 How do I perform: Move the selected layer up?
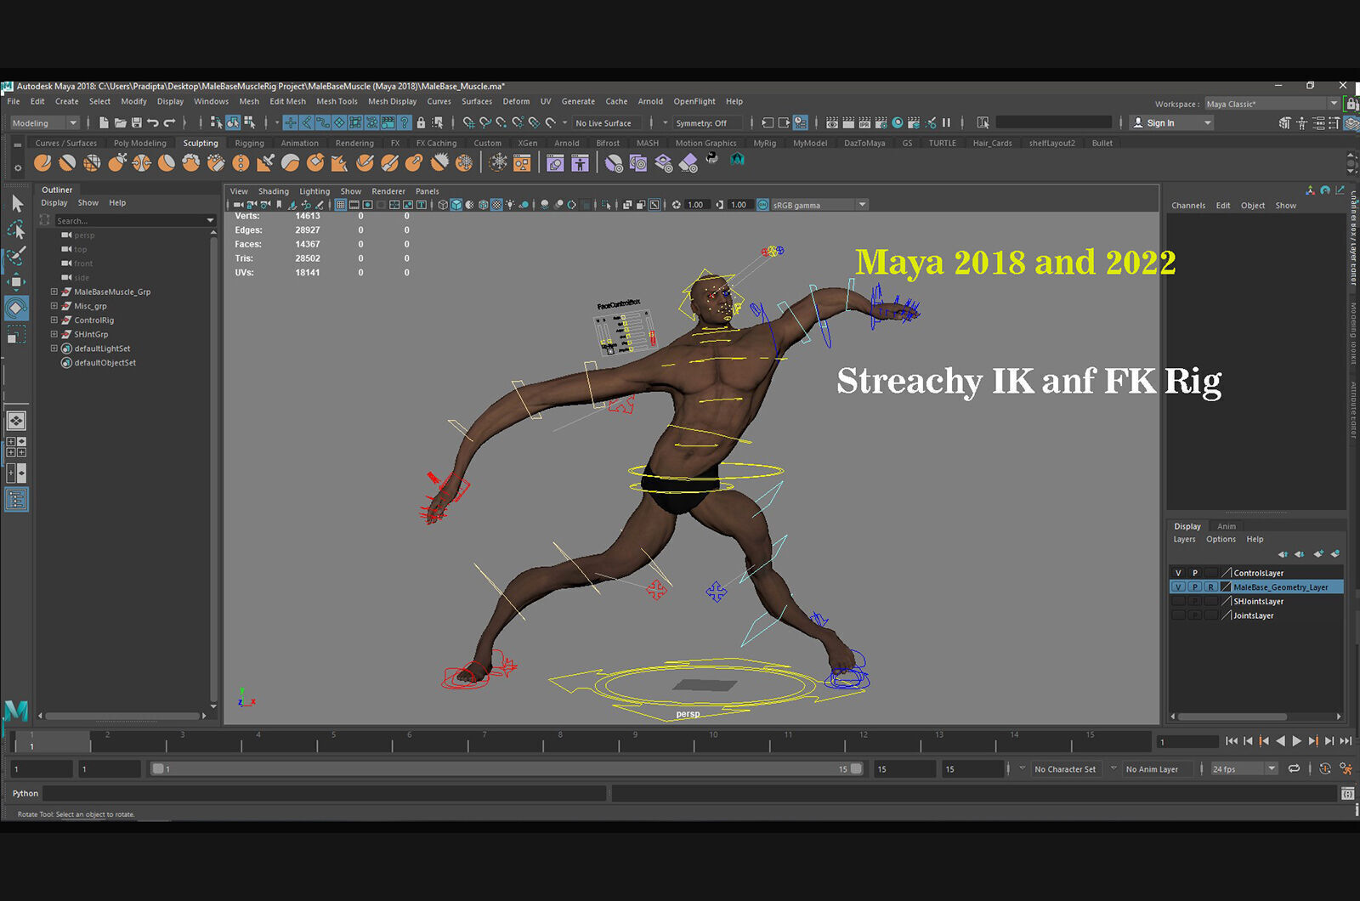coord(1283,554)
